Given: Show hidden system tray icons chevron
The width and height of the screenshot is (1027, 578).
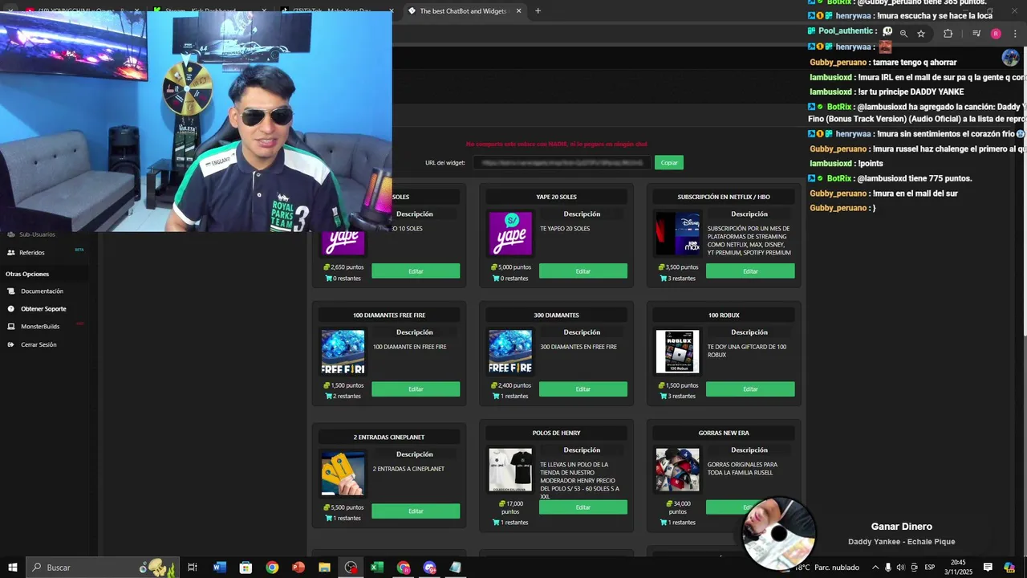Looking at the screenshot, I should (x=875, y=568).
